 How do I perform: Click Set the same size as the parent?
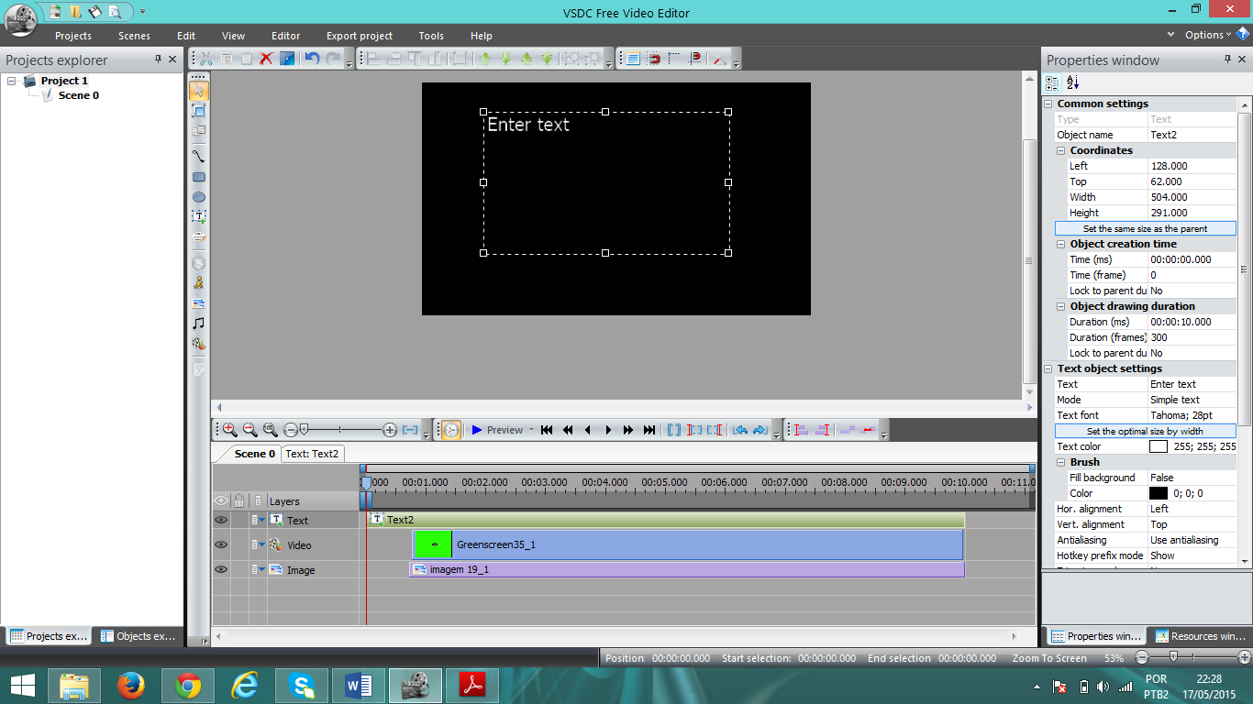pyautogui.click(x=1145, y=228)
